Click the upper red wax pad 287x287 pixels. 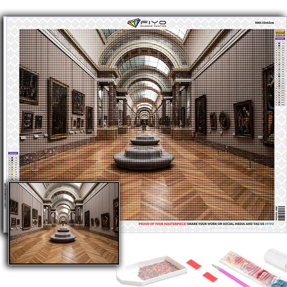click(194, 264)
